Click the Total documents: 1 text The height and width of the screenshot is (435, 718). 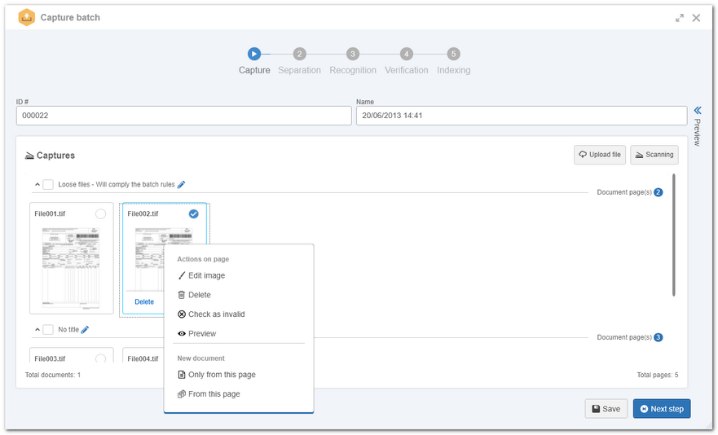[x=53, y=375]
